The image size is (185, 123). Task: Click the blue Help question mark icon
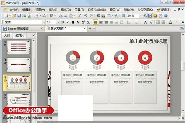(166, 16)
